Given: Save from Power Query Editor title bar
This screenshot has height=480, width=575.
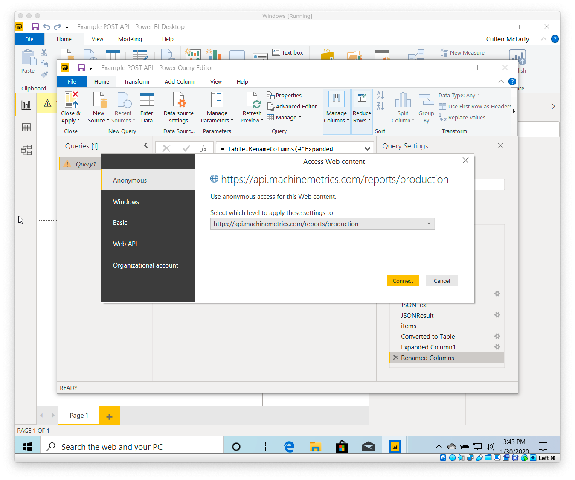Looking at the screenshot, I should tap(81, 68).
